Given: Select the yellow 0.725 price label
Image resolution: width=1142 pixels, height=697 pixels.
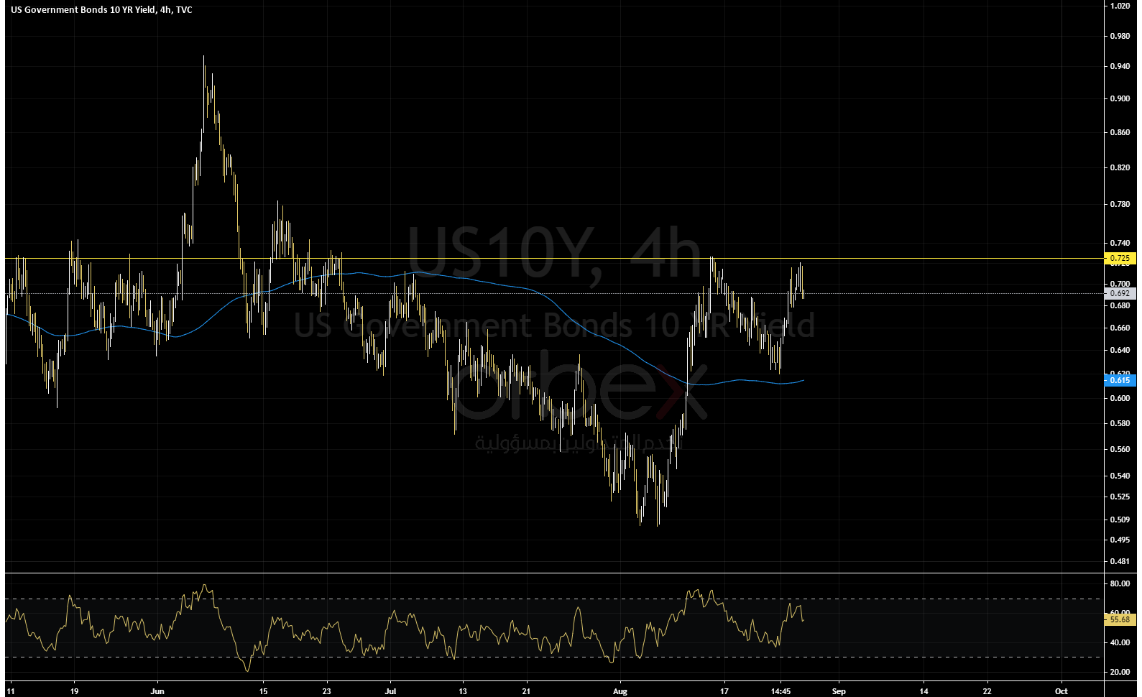Looking at the screenshot, I should click(1119, 258).
